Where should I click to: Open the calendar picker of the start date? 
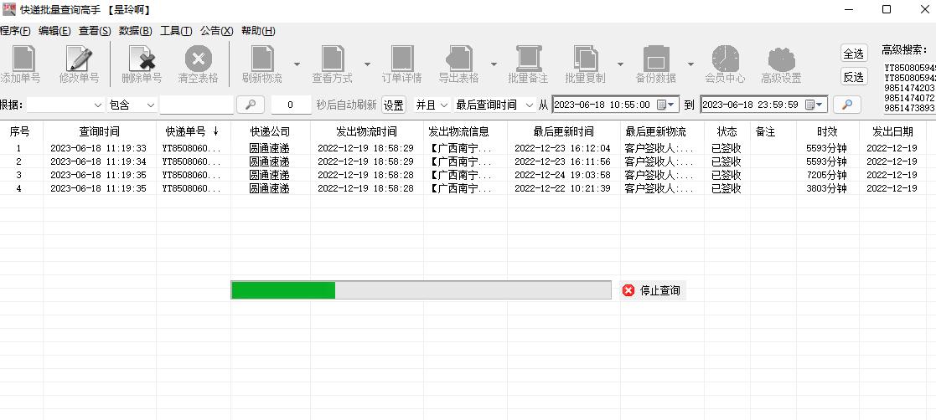pyautogui.click(x=667, y=105)
